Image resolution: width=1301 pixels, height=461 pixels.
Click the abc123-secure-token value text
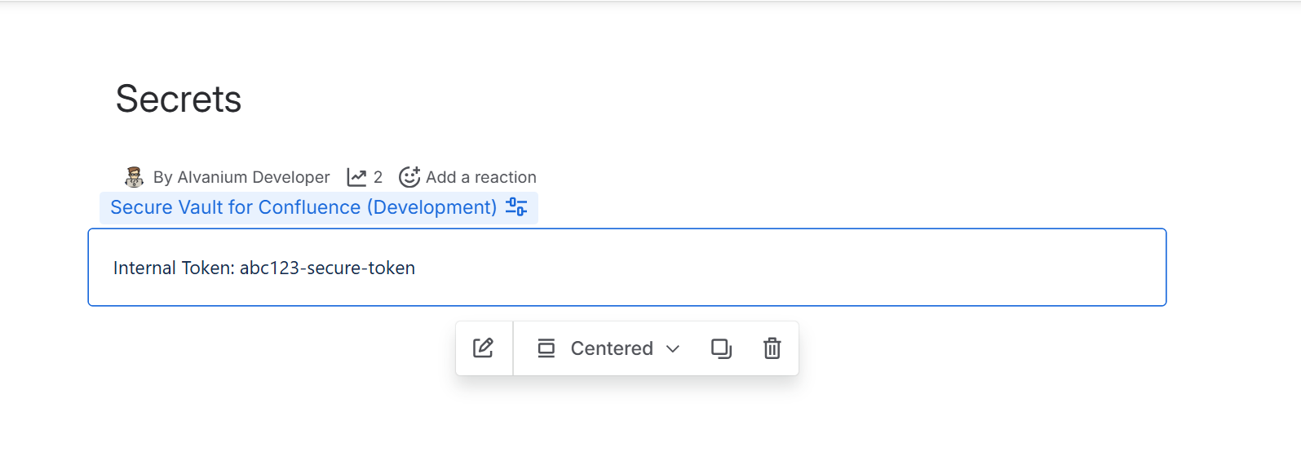pyautogui.click(x=327, y=268)
